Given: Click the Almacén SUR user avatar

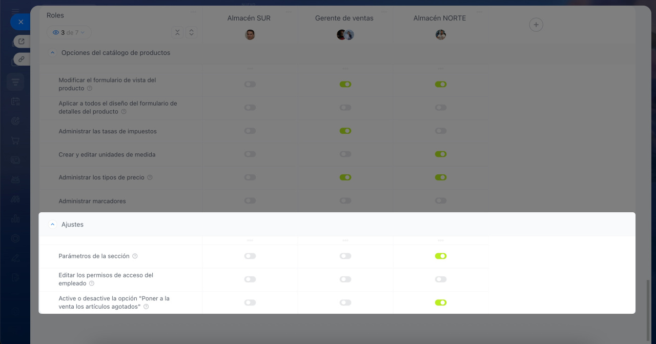Looking at the screenshot, I should 250,34.
